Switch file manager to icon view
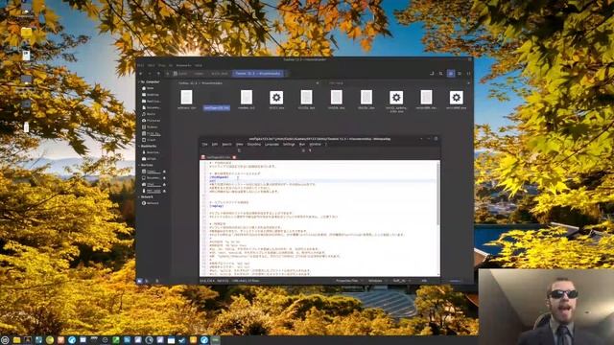614x345 pixels. (451, 73)
